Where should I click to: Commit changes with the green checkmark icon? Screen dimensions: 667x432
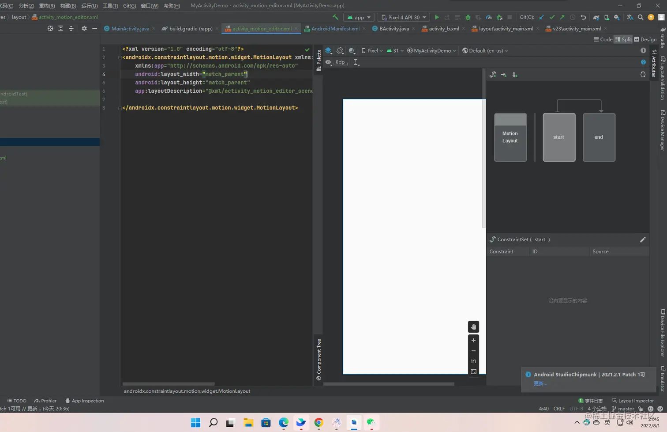pyautogui.click(x=552, y=17)
